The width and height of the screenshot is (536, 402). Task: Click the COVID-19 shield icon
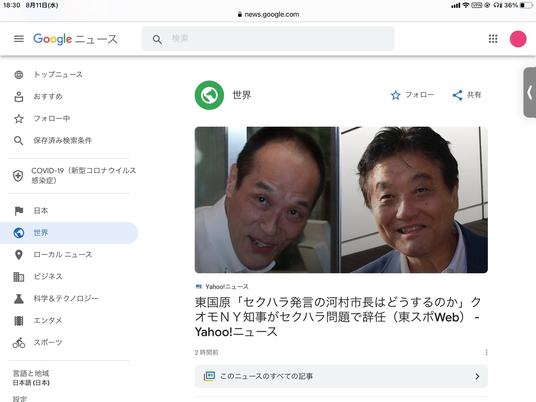pyautogui.click(x=18, y=176)
